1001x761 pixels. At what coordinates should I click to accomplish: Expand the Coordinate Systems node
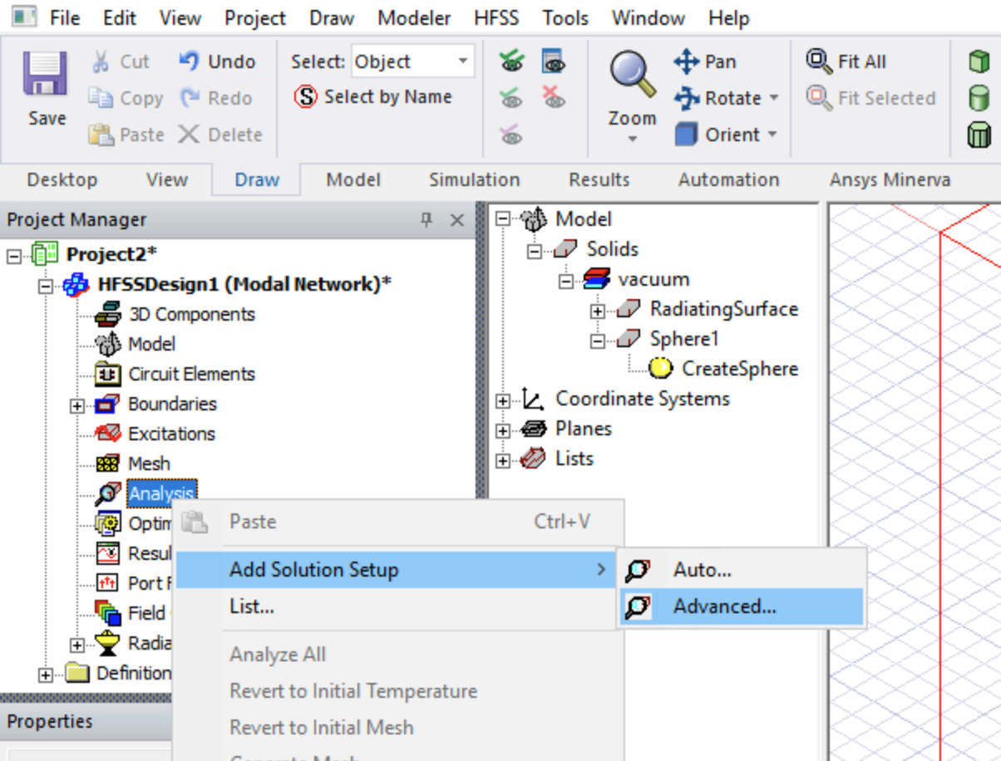(x=502, y=400)
